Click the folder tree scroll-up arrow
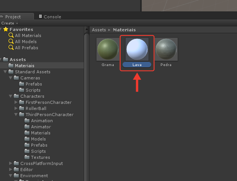The image size is (237, 181). tap(87, 29)
